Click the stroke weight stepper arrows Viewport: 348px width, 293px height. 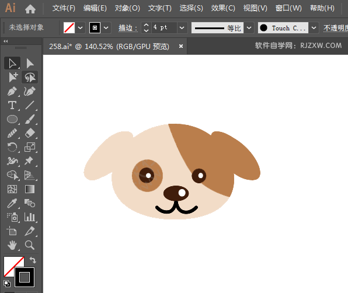tap(146, 28)
